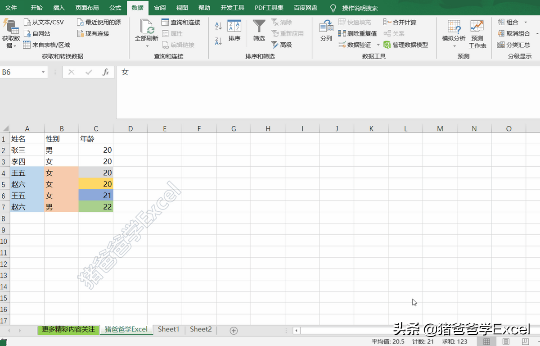Open the 百度网盘 tab
The width and height of the screenshot is (540, 346).
pos(306,8)
